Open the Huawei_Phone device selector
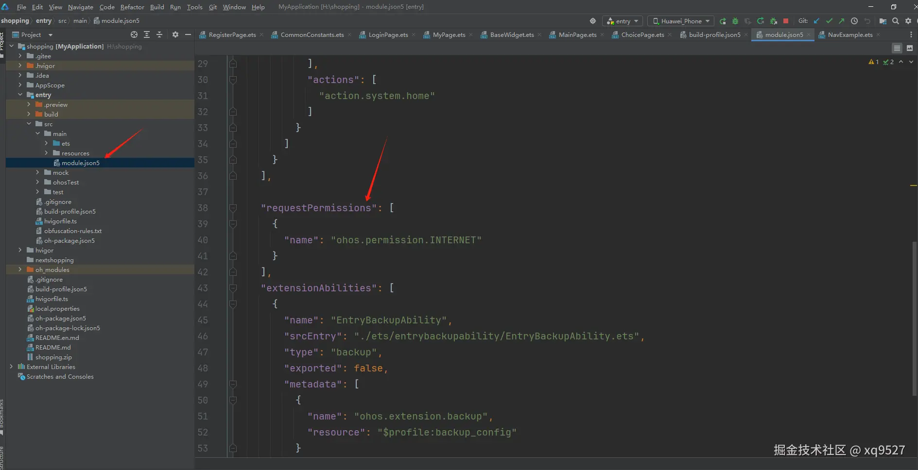918x470 pixels. [x=681, y=21]
